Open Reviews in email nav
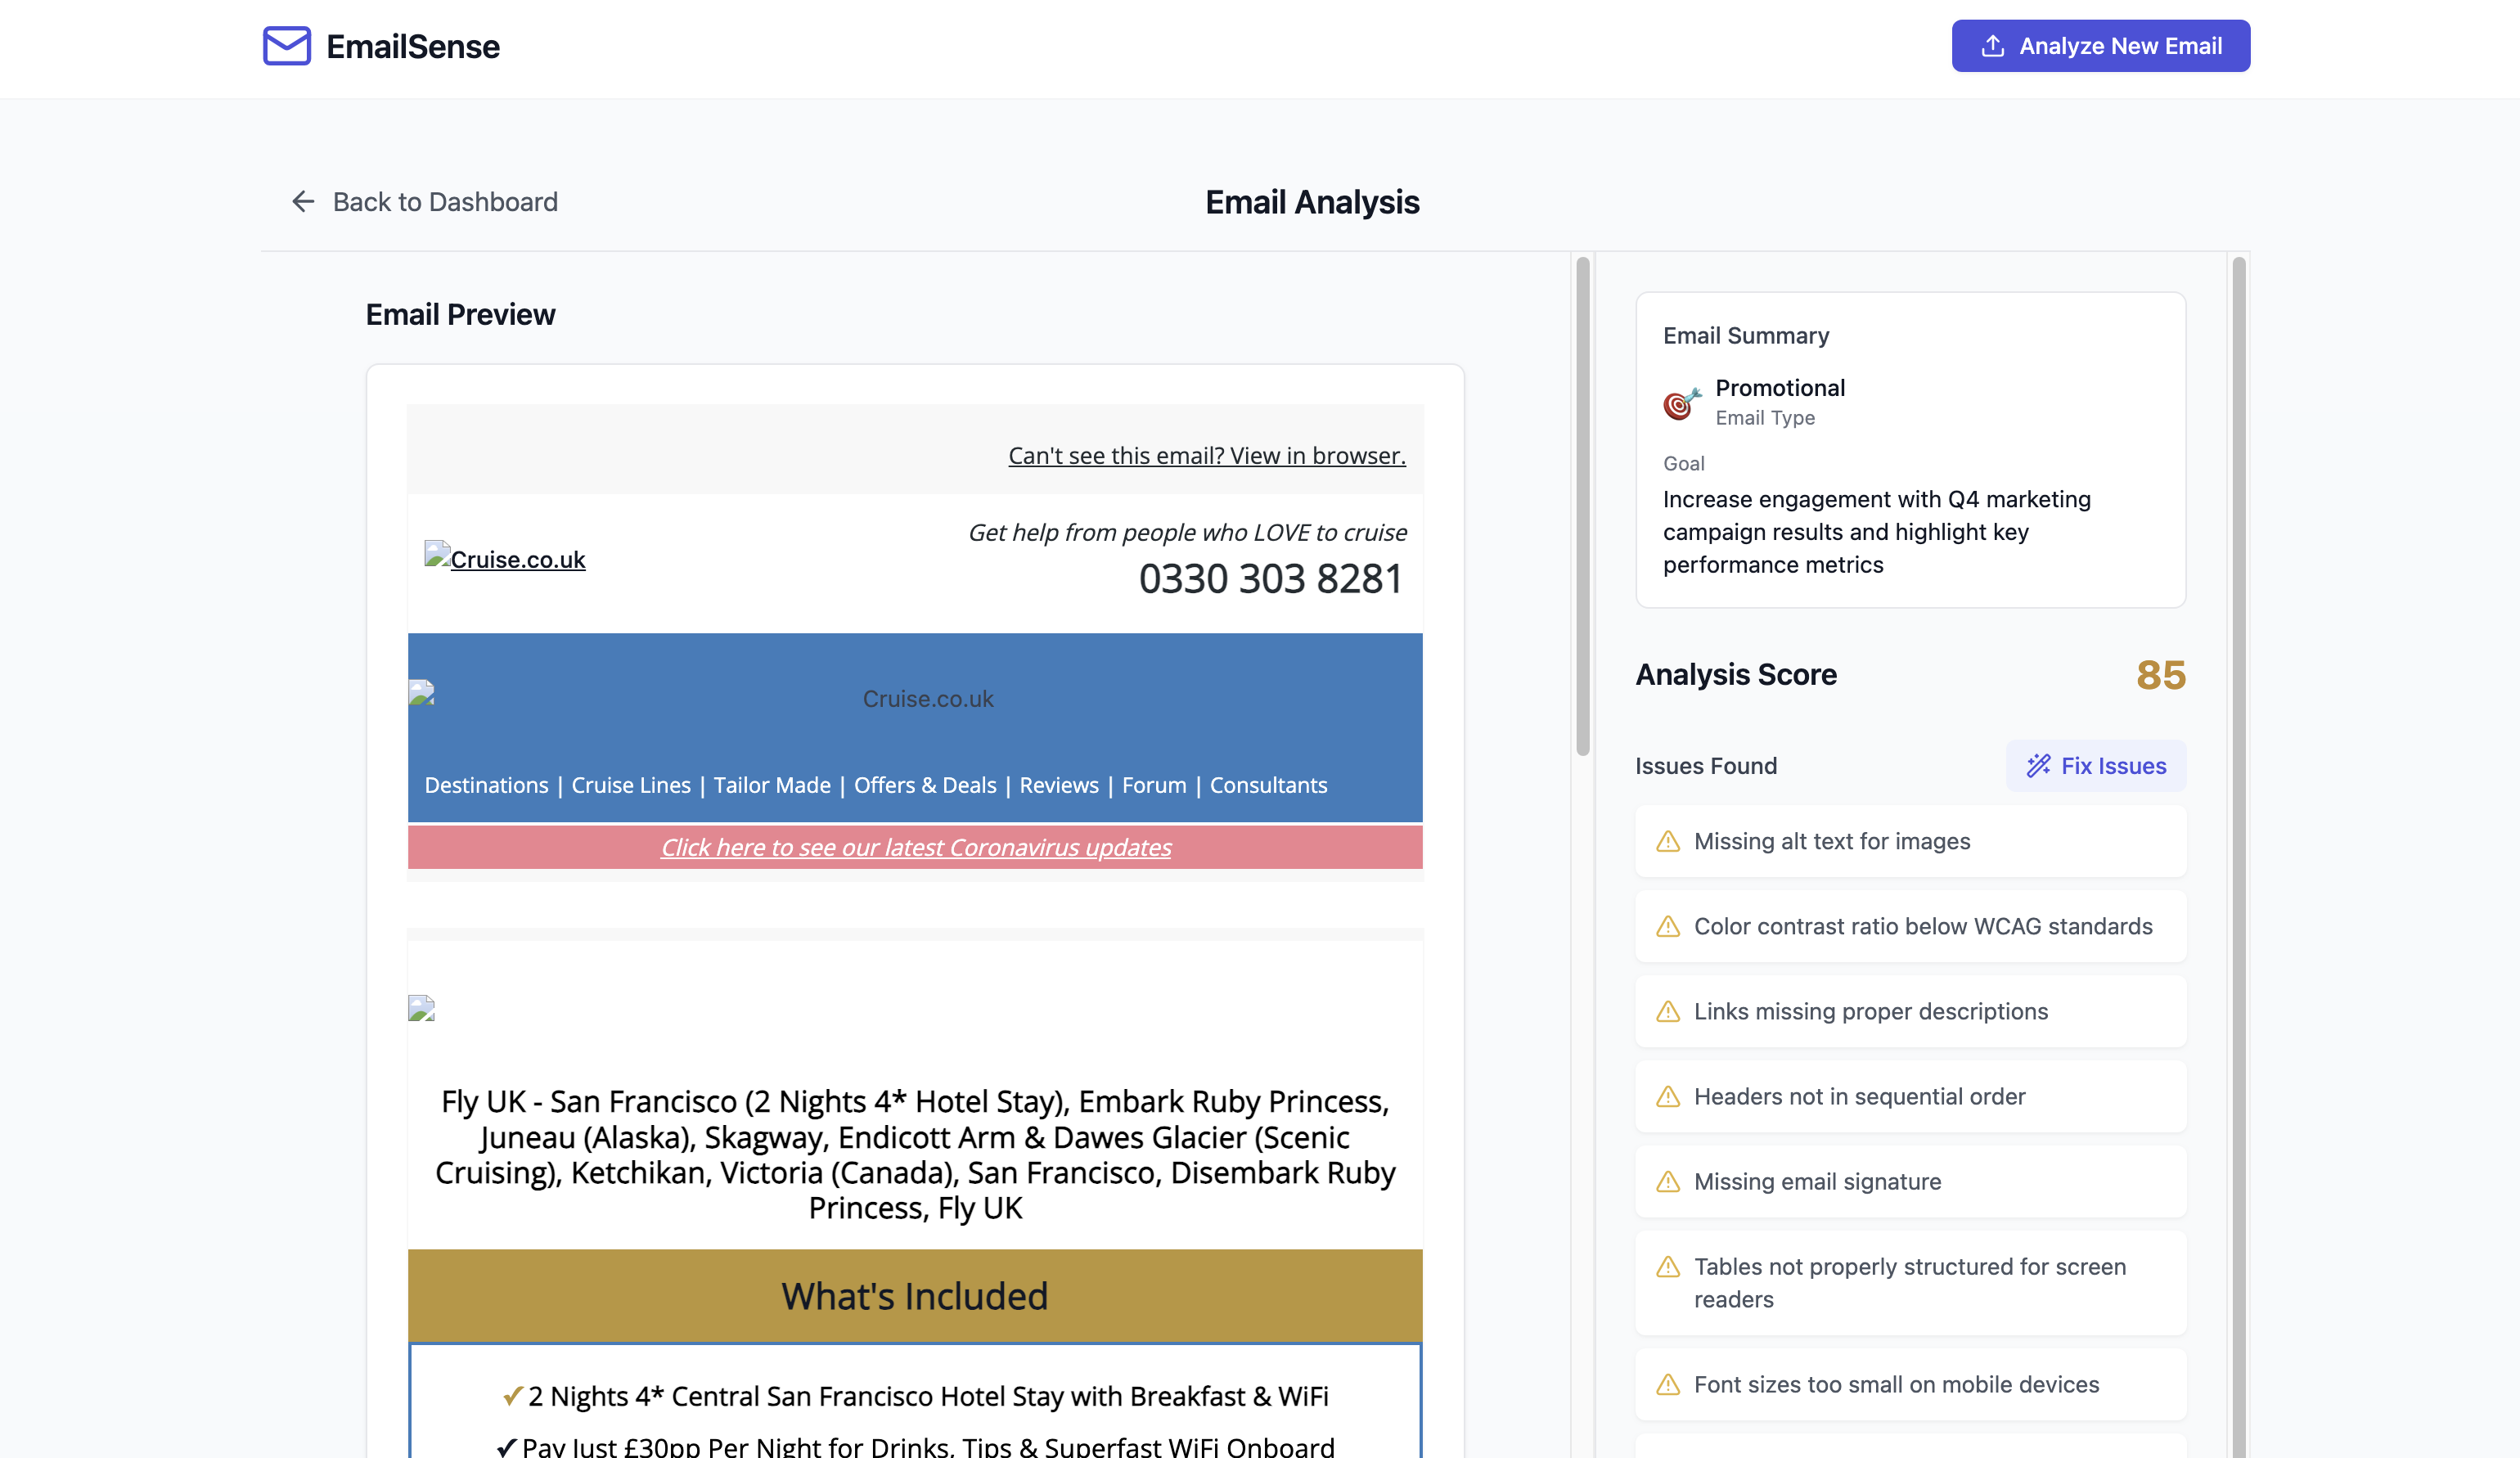The width and height of the screenshot is (2520, 1458). click(1059, 785)
